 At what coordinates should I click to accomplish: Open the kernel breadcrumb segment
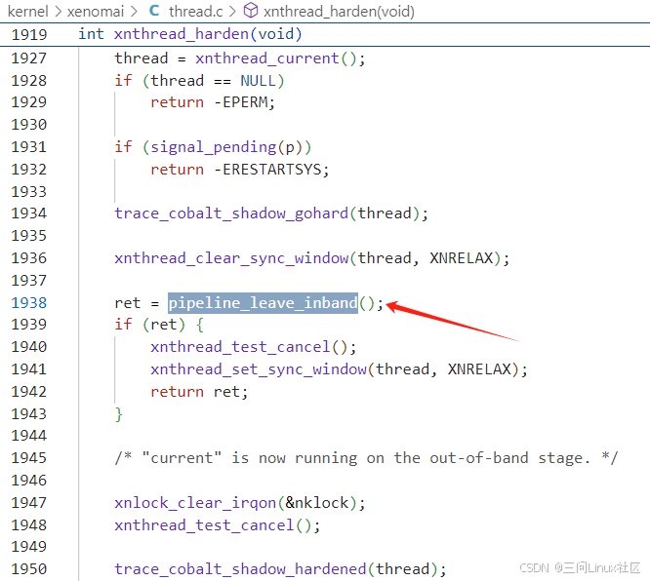27,11
